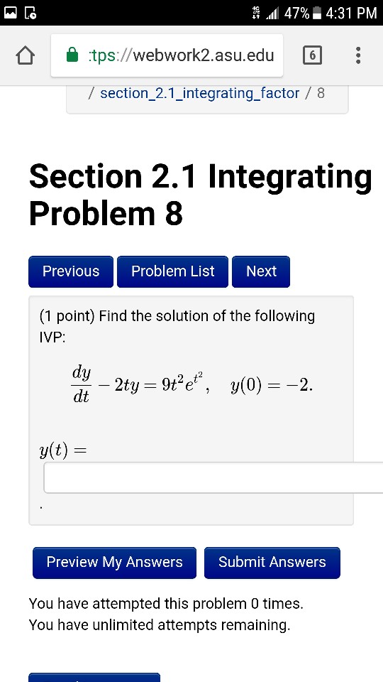Tap the Section 2.1 Integrating heading
Screen dimensions: 383x682
[200, 176]
